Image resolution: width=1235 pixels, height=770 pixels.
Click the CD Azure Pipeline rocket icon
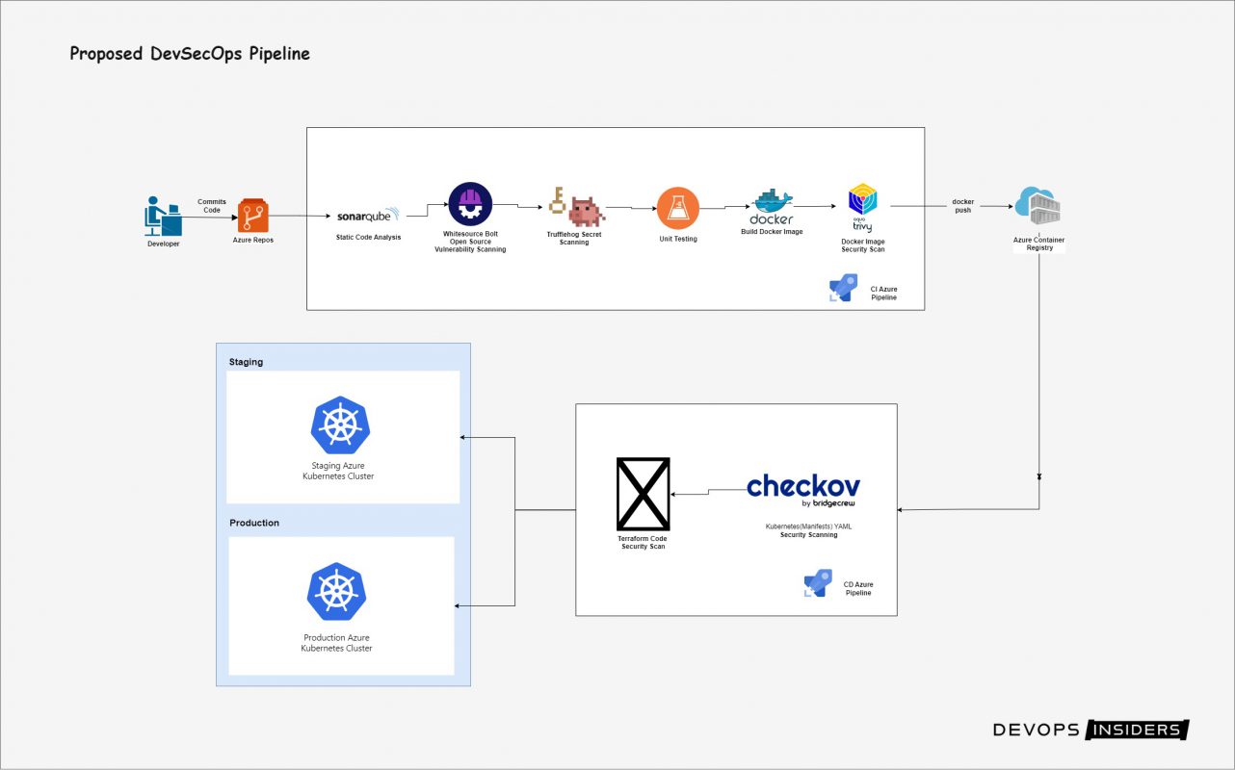pos(817,583)
